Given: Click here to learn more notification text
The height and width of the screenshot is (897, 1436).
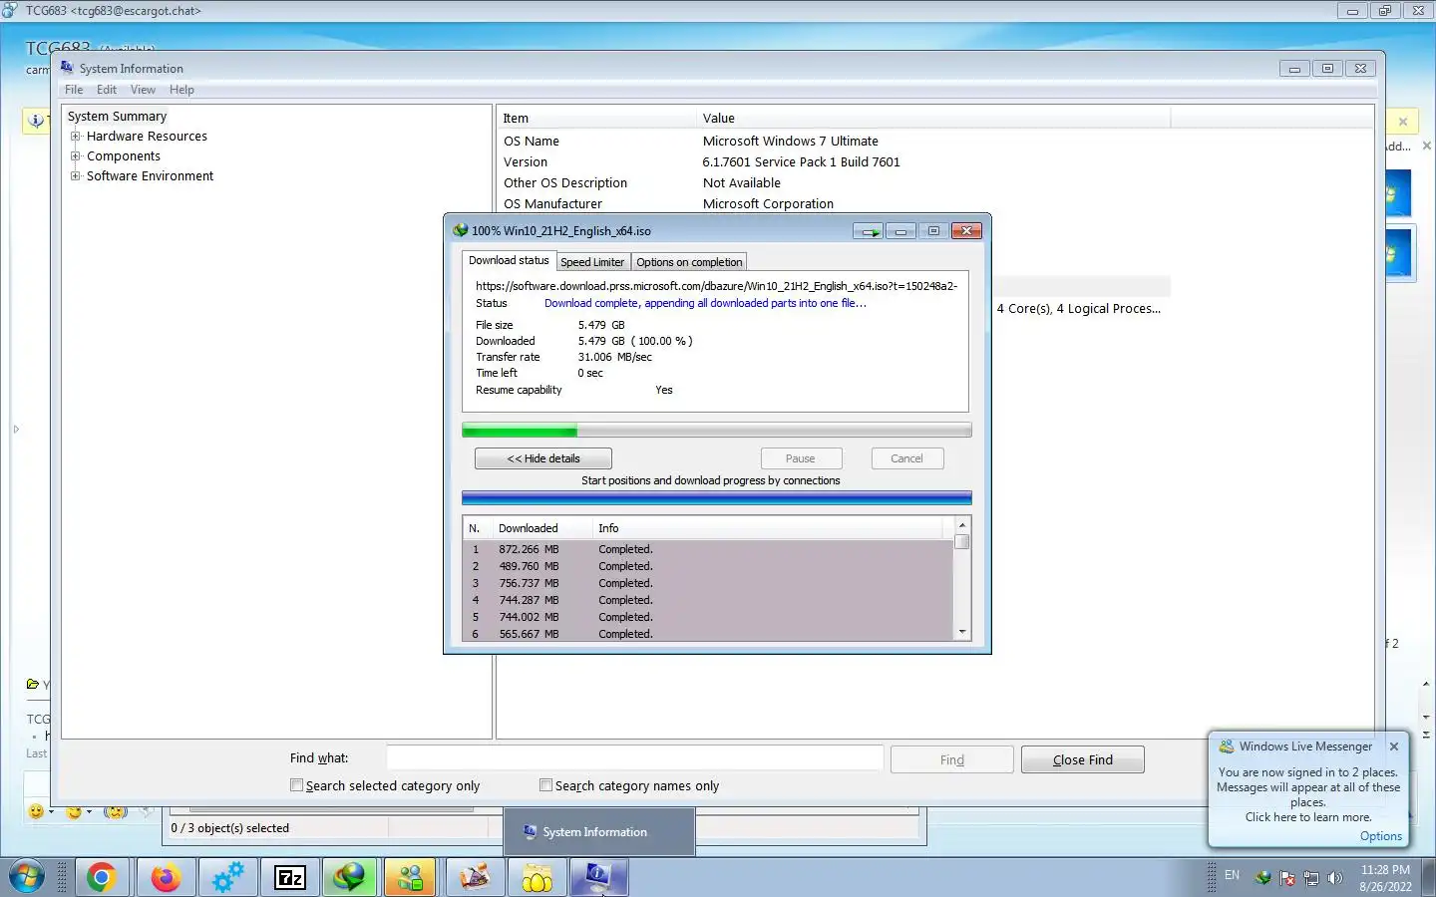Looking at the screenshot, I should tap(1308, 817).
